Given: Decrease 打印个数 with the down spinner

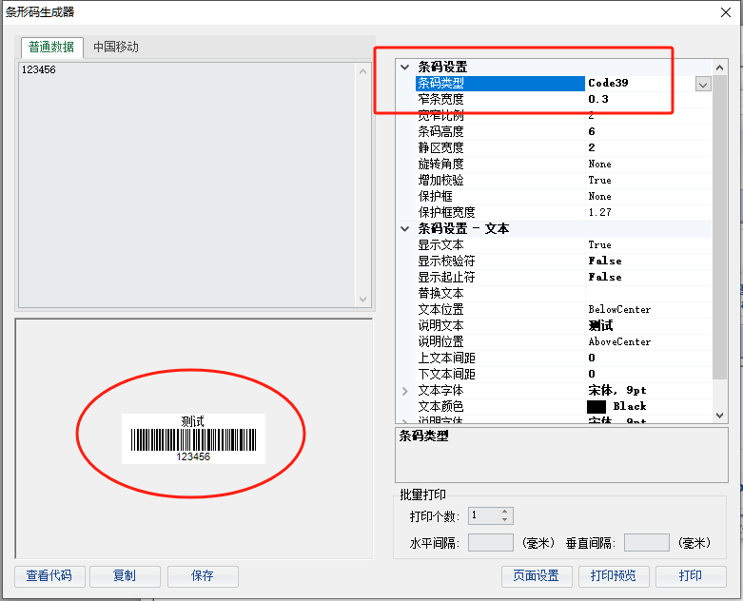Looking at the screenshot, I should click(x=505, y=519).
